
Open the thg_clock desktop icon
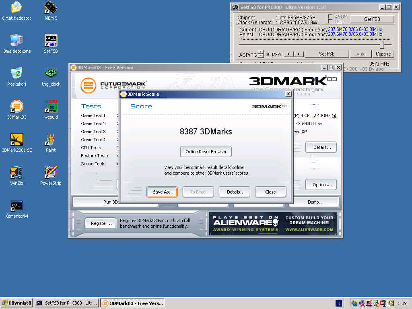pos(51,74)
